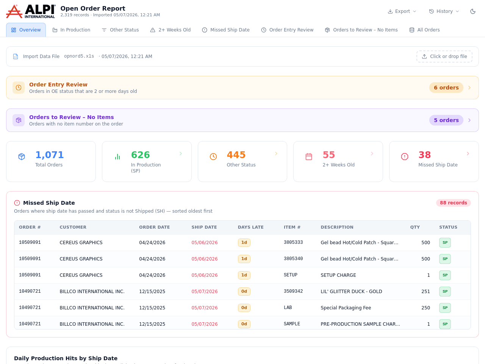The width and height of the screenshot is (485, 364).
Task: Open the 2+ Weeks Old card chevron
Action: 372,154
